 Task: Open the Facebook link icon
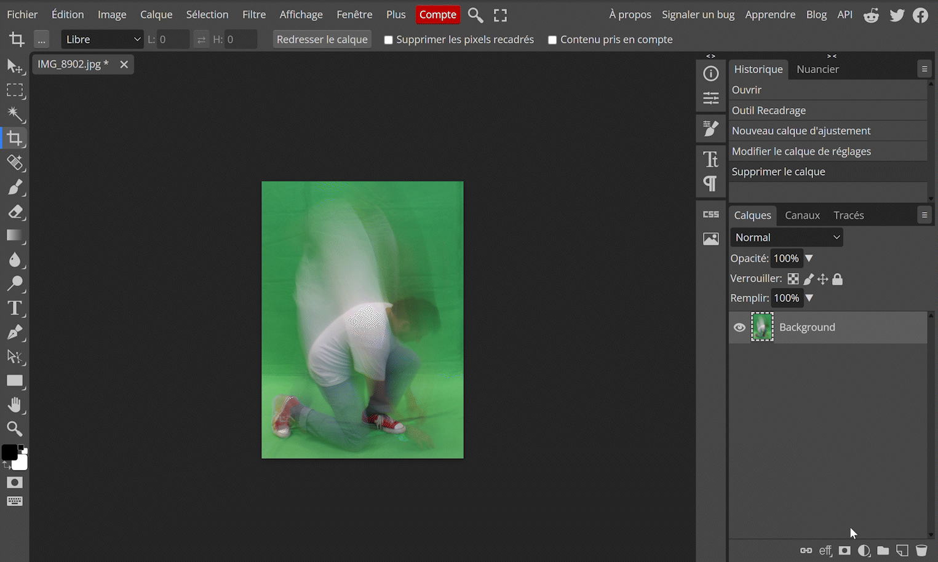(920, 15)
